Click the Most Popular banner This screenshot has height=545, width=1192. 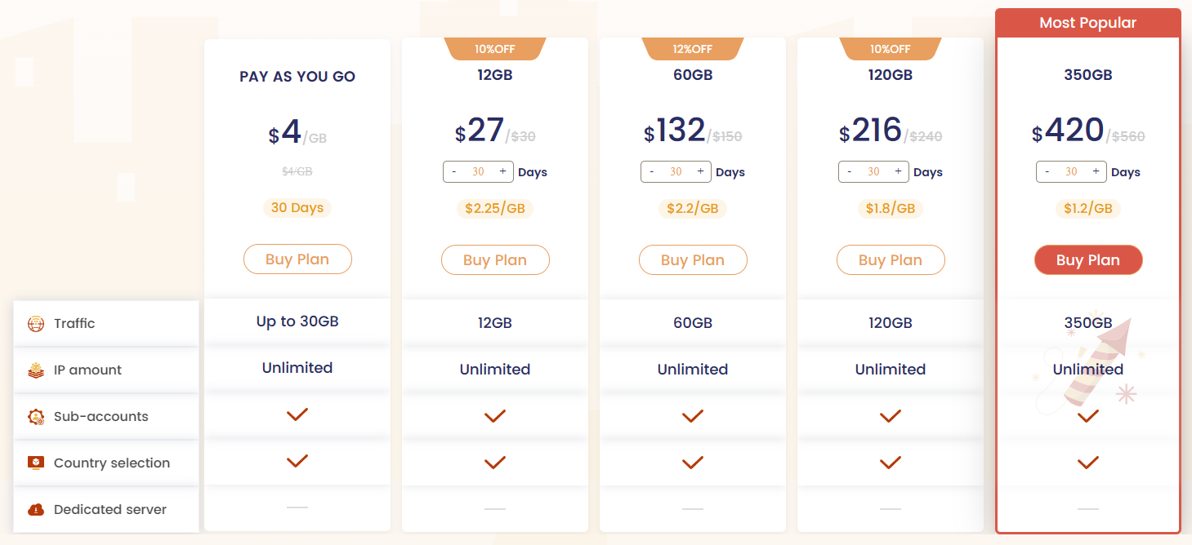(x=1087, y=23)
